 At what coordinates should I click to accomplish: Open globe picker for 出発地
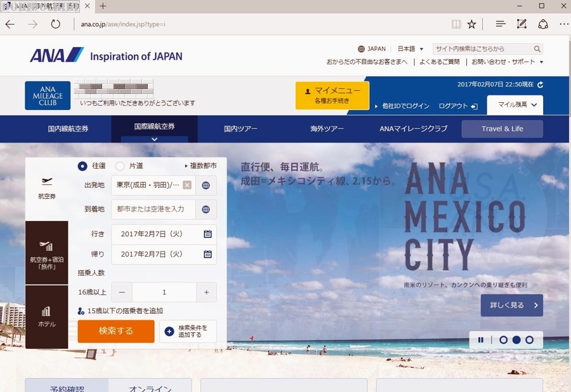point(206,186)
